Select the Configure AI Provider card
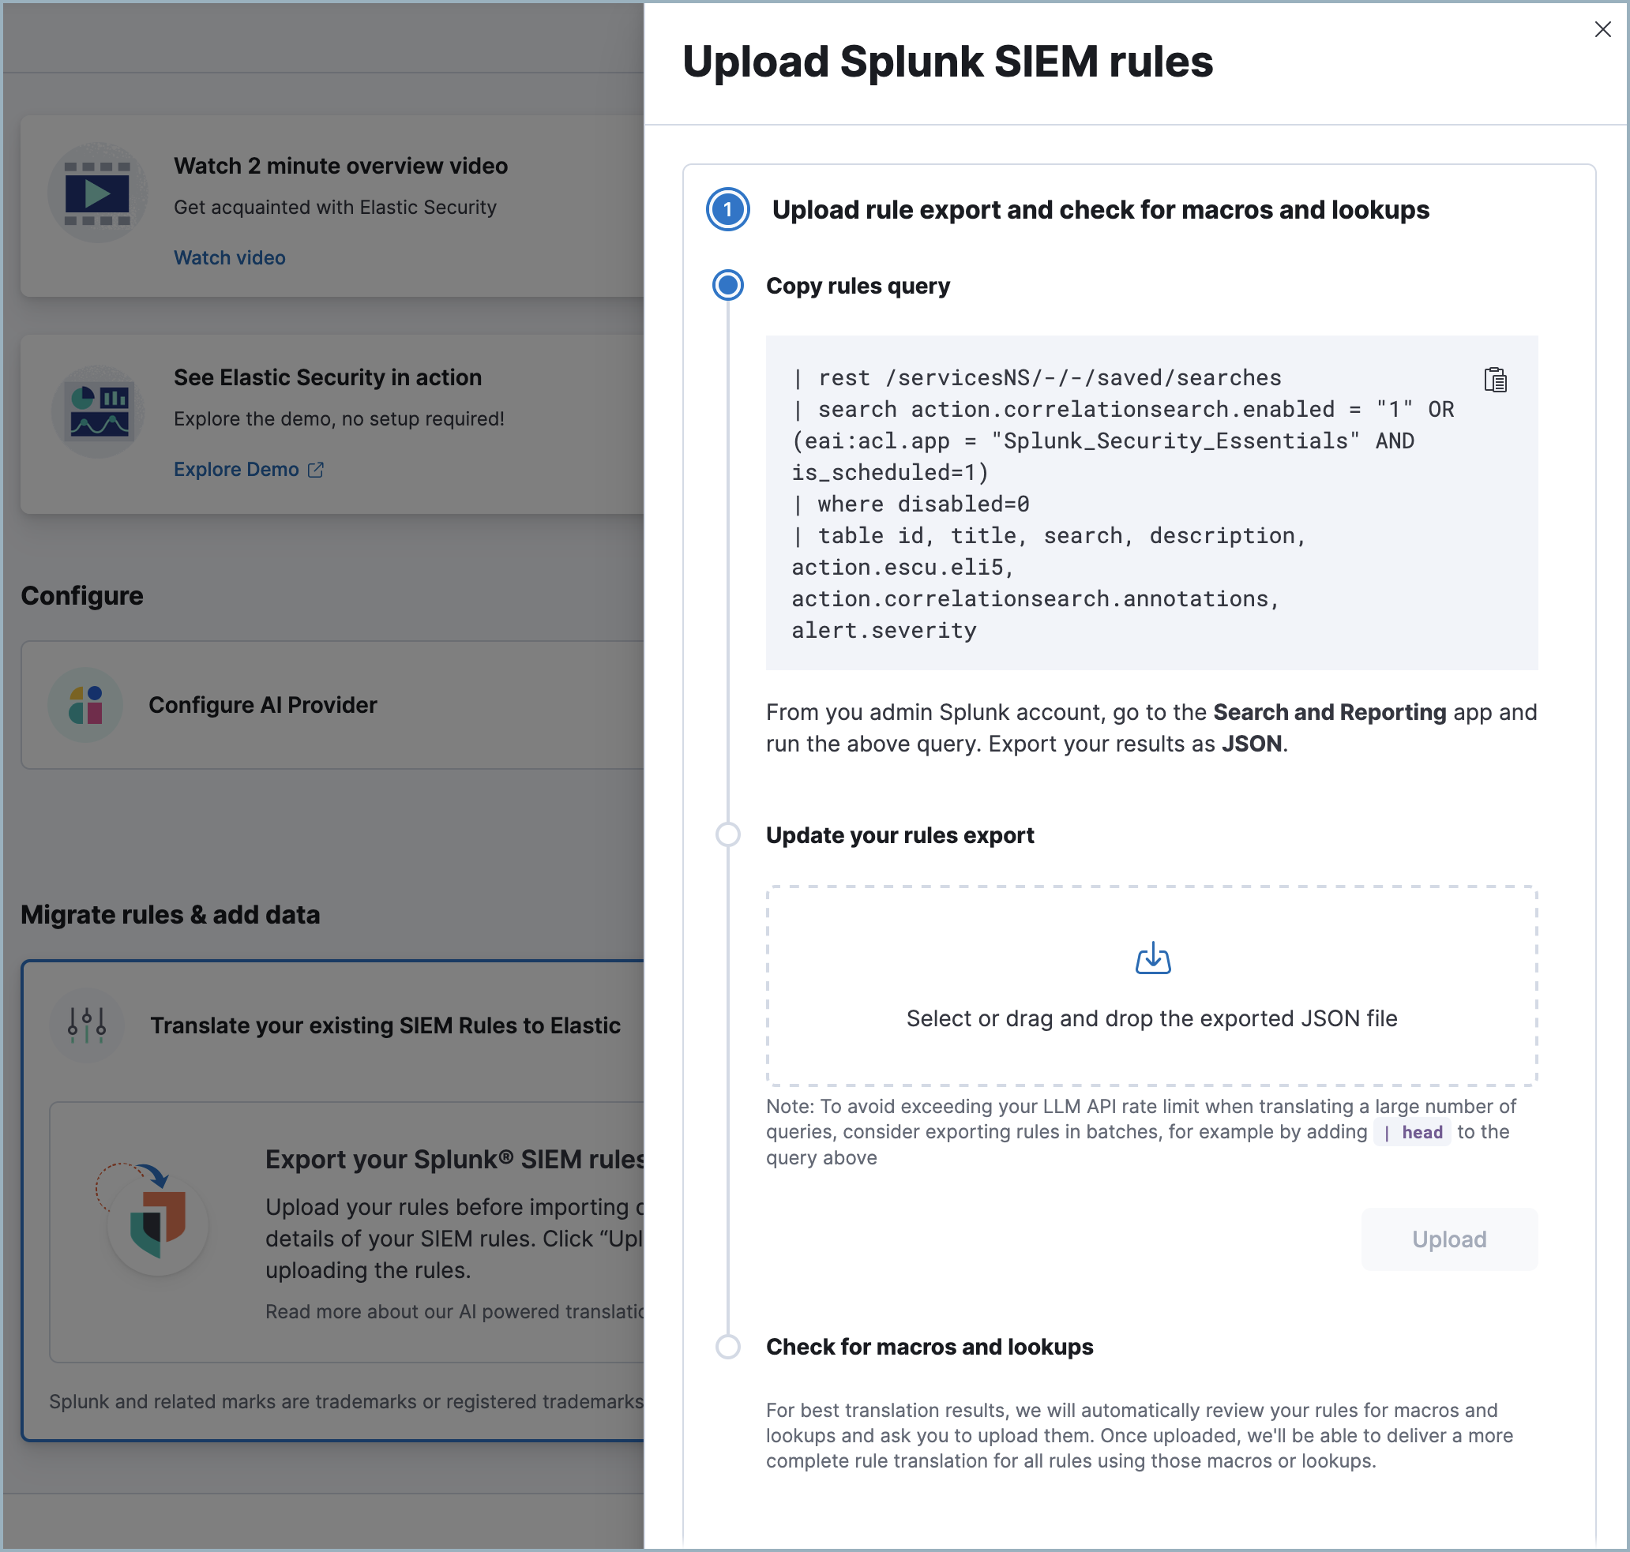1630x1552 pixels. point(331,705)
